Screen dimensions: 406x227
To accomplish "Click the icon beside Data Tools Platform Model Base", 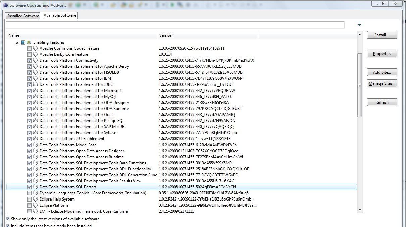I will click(36, 145).
